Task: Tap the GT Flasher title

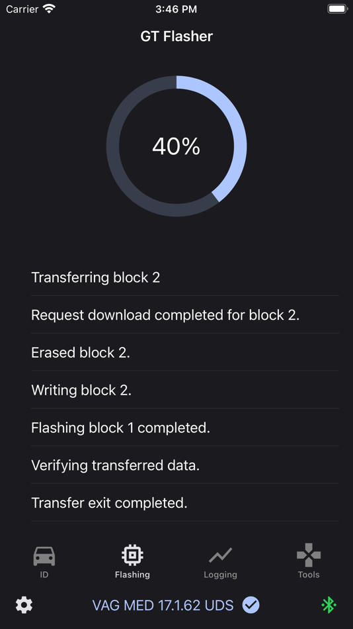Action: click(x=176, y=36)
